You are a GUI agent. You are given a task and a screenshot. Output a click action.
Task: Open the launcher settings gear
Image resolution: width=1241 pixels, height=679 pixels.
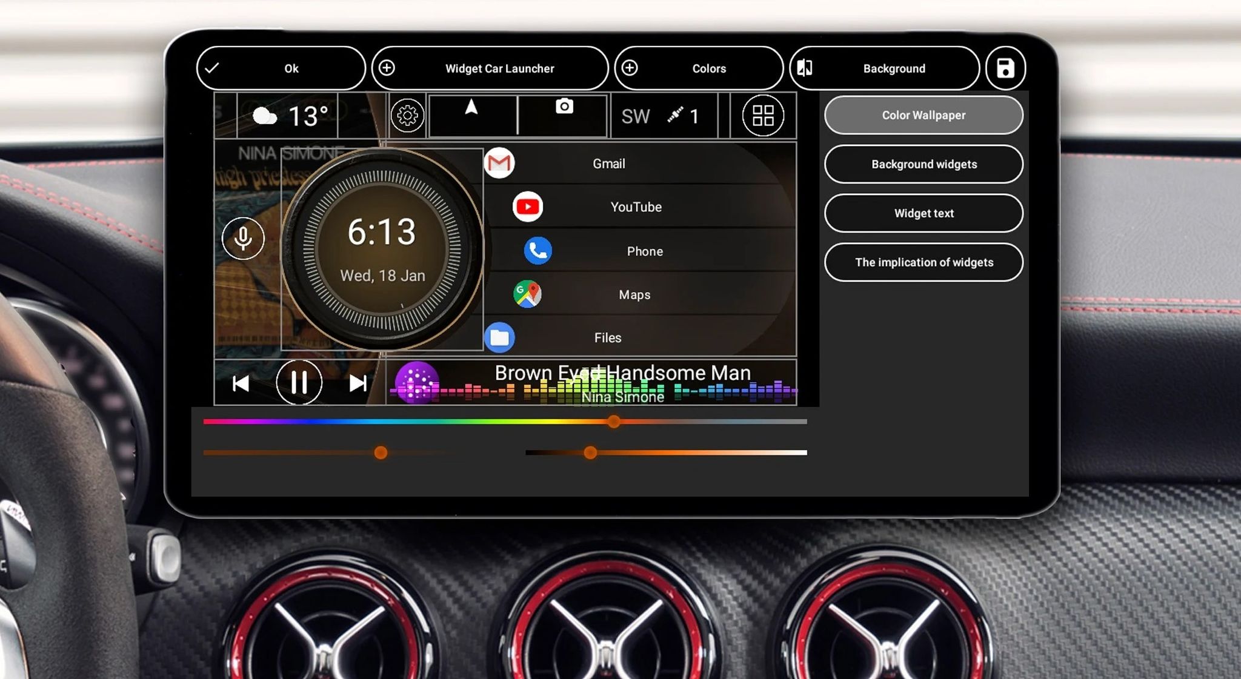[x=408, y=114]
